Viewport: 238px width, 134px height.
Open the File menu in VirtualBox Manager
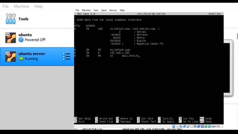[x=6, y=6]
